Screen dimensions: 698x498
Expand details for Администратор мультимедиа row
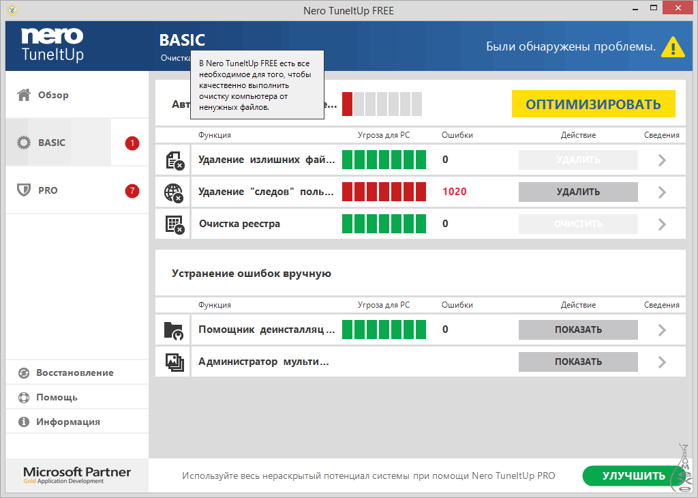coord(662,362)
